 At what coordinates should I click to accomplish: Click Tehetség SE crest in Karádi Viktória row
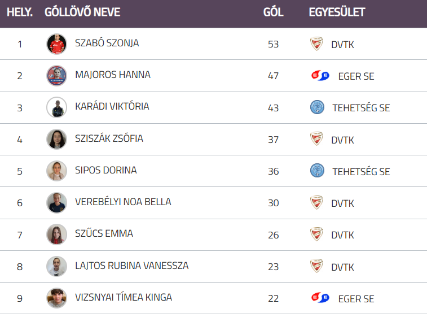coord(318,107)
